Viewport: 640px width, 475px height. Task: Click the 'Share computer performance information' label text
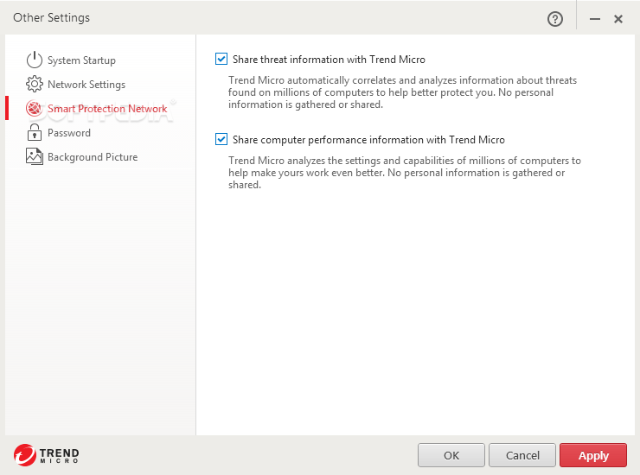click(x=368, y=140)
